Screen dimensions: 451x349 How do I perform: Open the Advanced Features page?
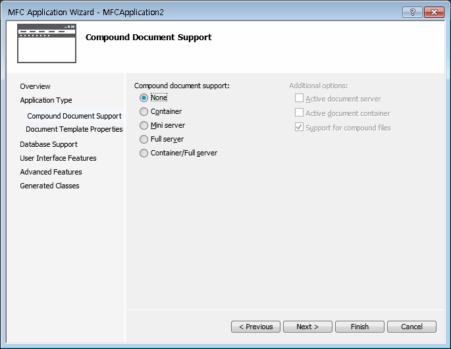[x=51, y=172]
